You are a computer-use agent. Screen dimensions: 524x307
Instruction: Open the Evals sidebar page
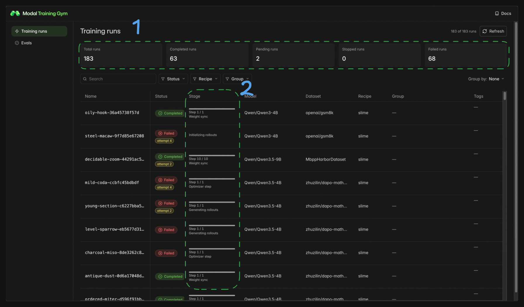pyautogui.click(x=39, y=43)
